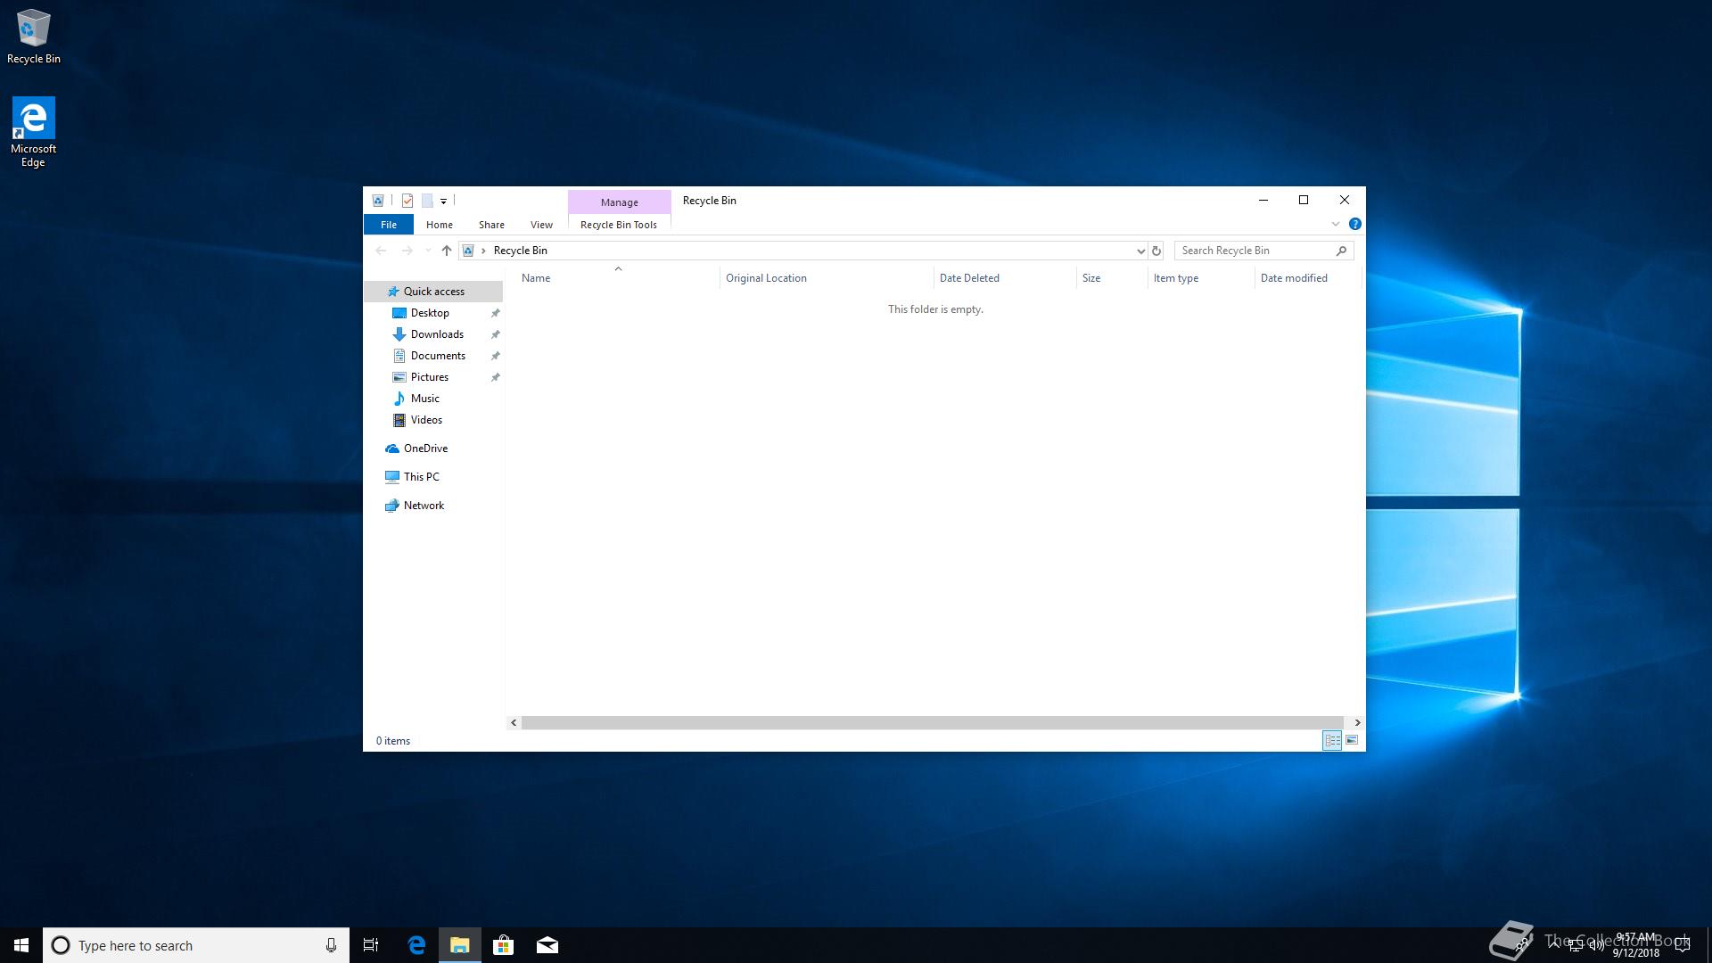The width and height of the screenshot is (1712, 963).
Task: Sort by Name column header
Action: tap(617, 278)
